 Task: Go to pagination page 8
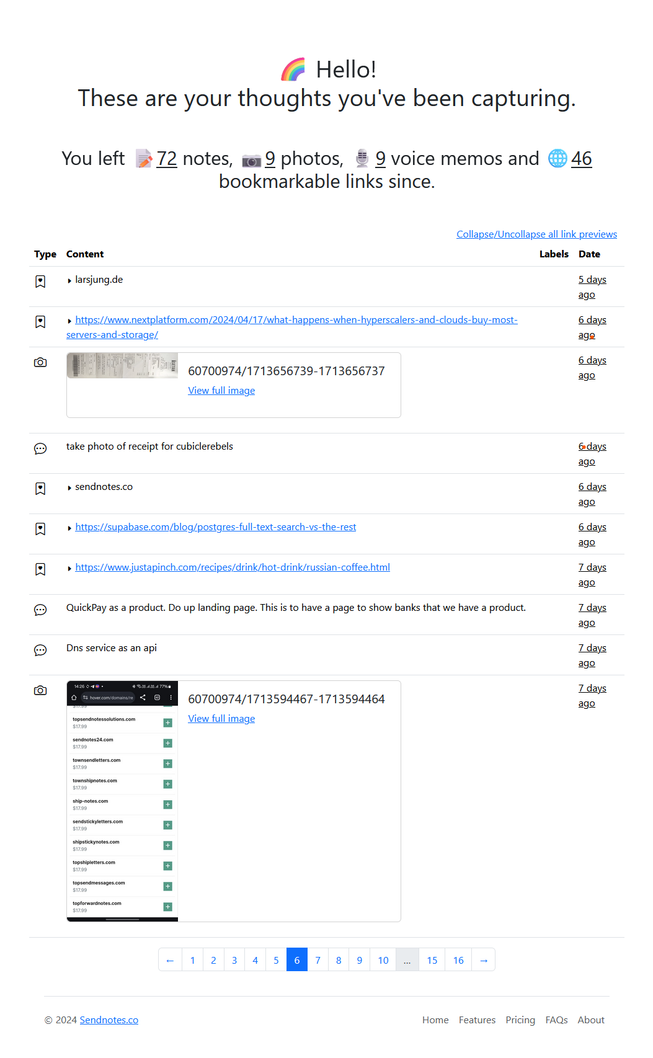click(x=339, y=960)
